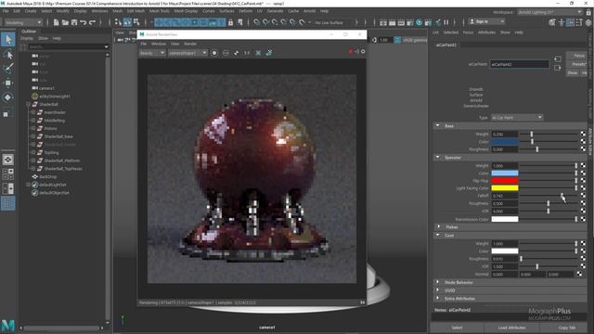
Task: Click the map button for Coat Color
Action: [x=583, y=250]
